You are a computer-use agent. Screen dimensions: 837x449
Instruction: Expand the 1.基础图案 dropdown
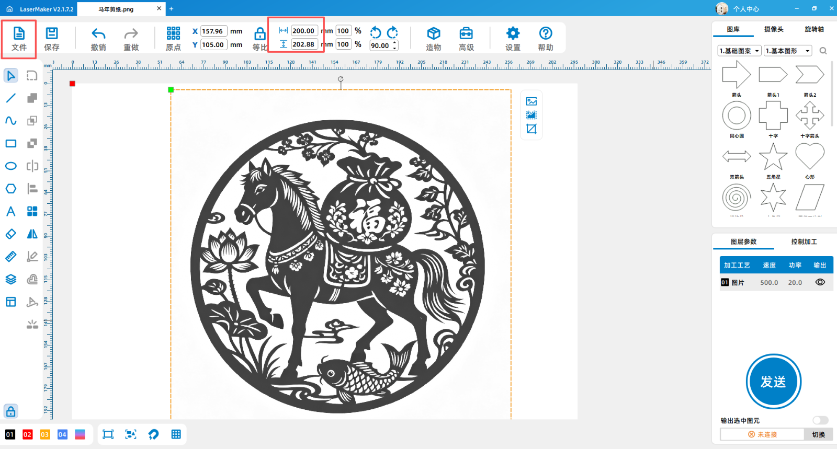[739, 51]
